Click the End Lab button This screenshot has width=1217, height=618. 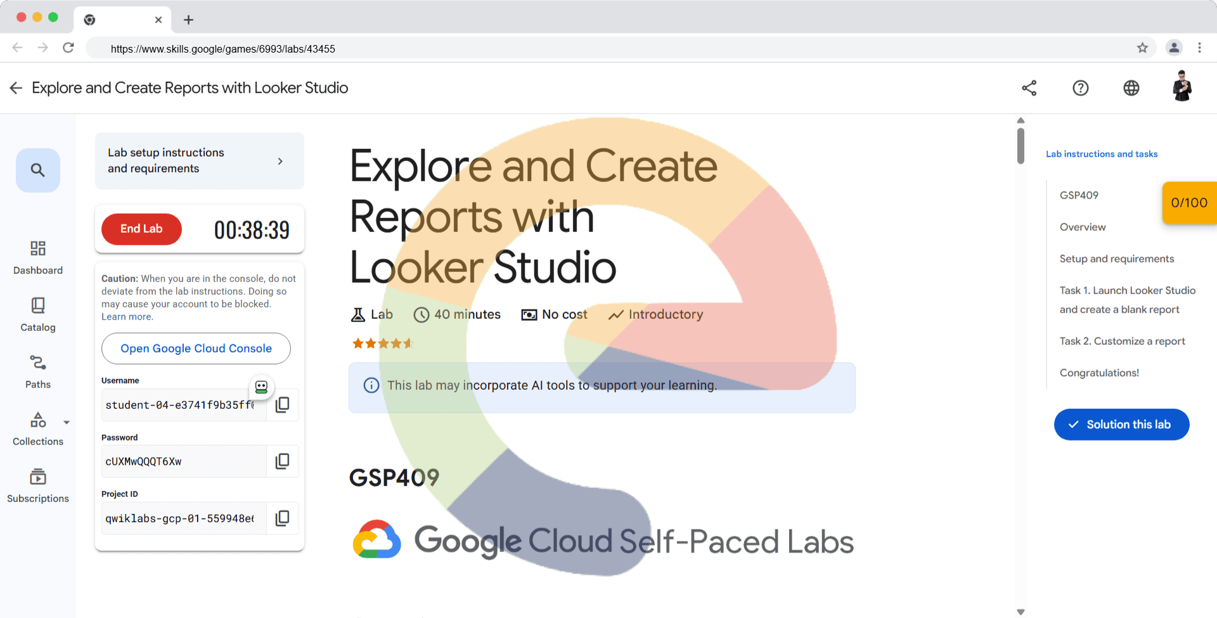pos(141,229)
